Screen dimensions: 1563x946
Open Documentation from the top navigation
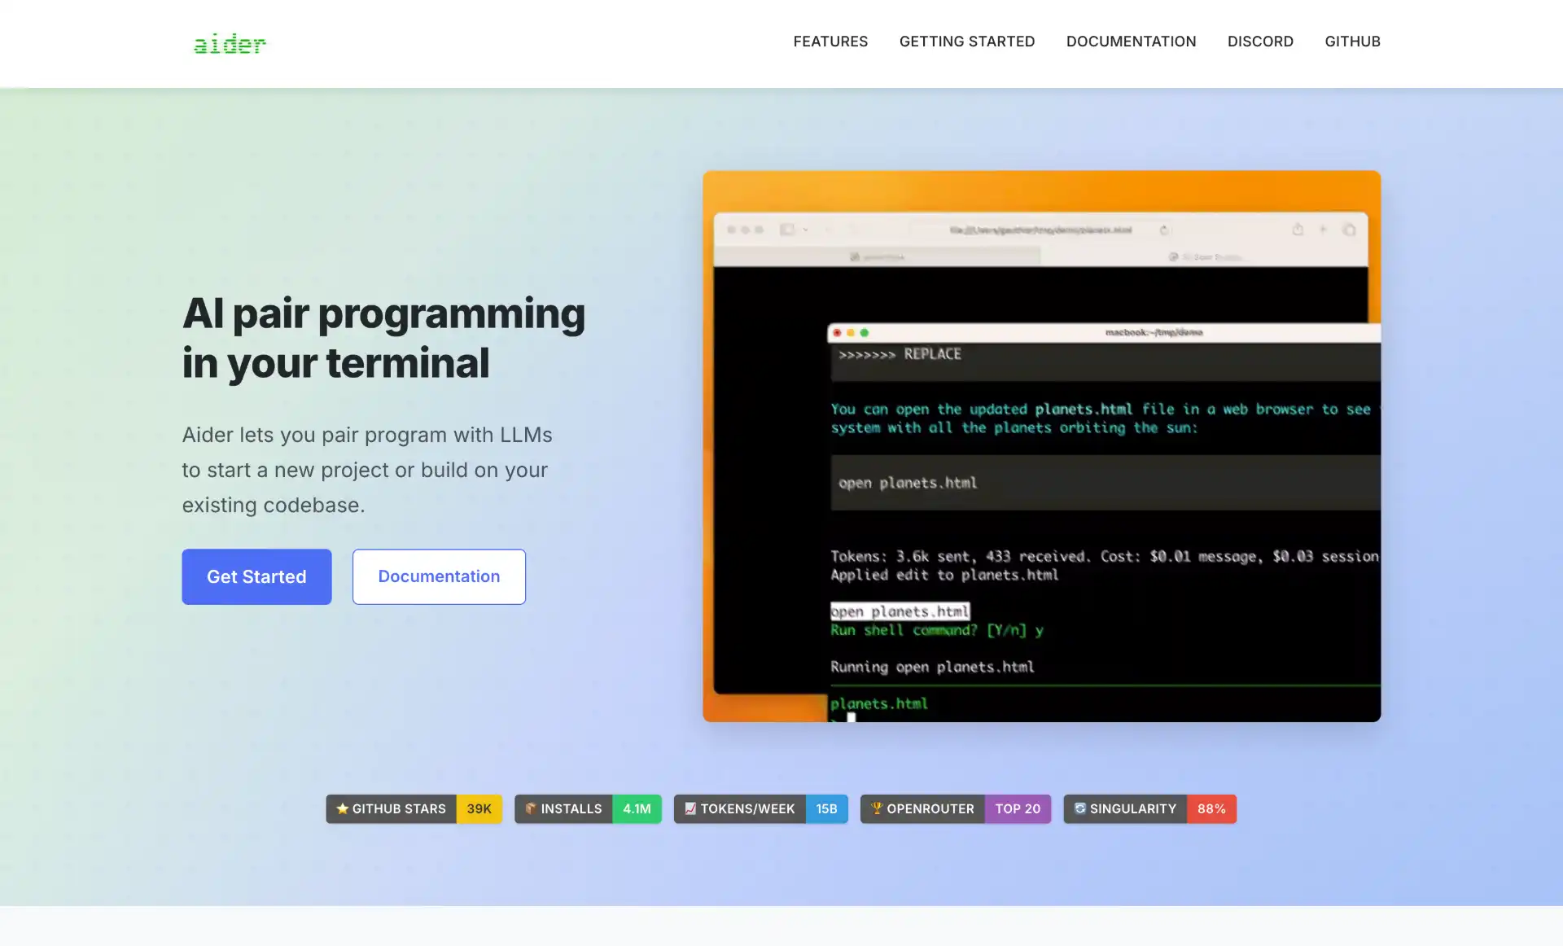point(1131,42)
